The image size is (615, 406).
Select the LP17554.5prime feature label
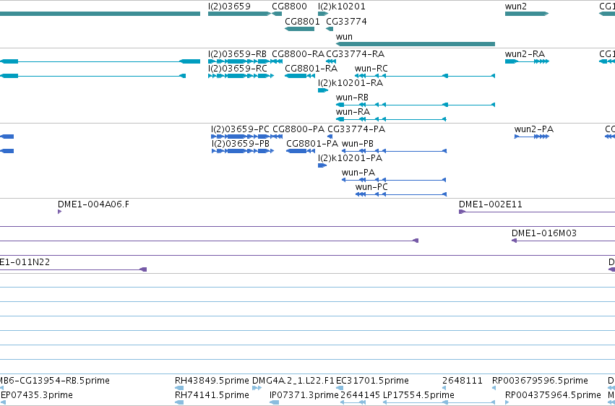pyautogui.click(x=418, y=395)
